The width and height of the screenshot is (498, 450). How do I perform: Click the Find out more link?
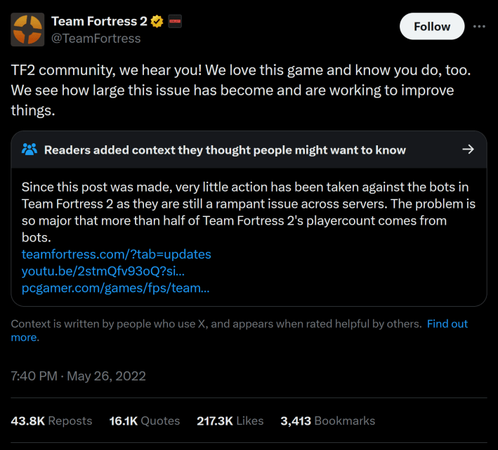pos(447,324)
